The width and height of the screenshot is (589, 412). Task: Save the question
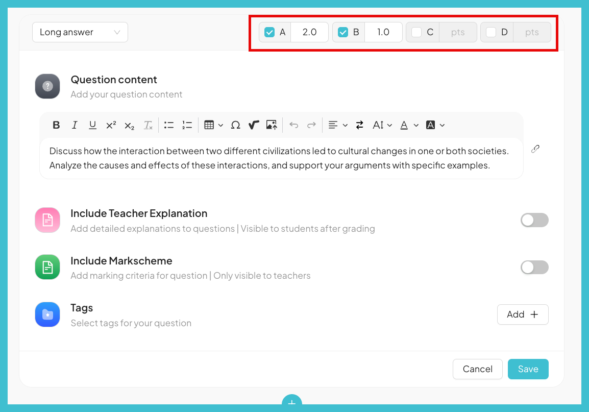[x=528, y=369]
